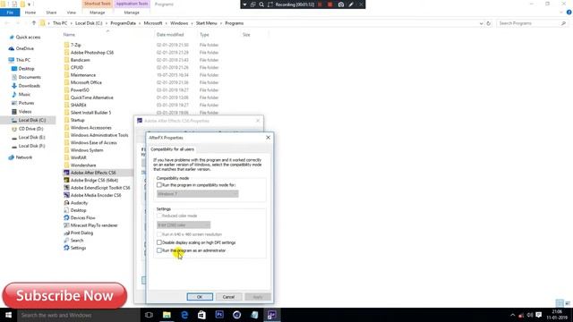
Task: Open Pictures under This PC
Action: (x=26, y=103)
